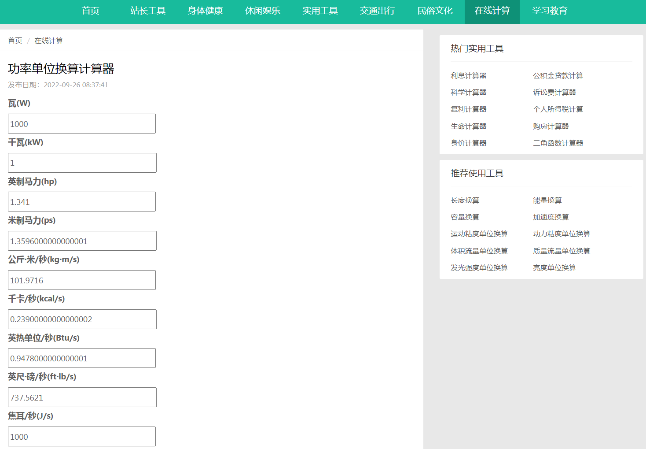This screenshot has width=646, height=449.
Task: Click the 亮度单位换算 link
Action: 554,268
